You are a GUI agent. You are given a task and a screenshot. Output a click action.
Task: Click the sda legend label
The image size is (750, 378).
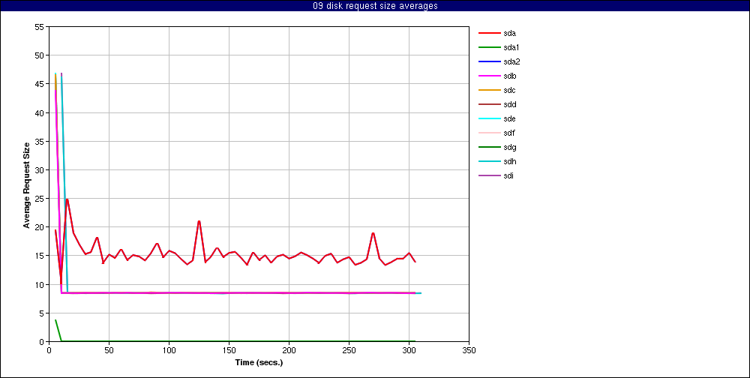[x=510, y=34]
